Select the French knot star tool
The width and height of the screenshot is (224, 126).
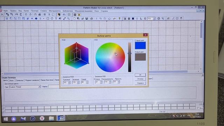pyautogui.click(x=32, y=19)
